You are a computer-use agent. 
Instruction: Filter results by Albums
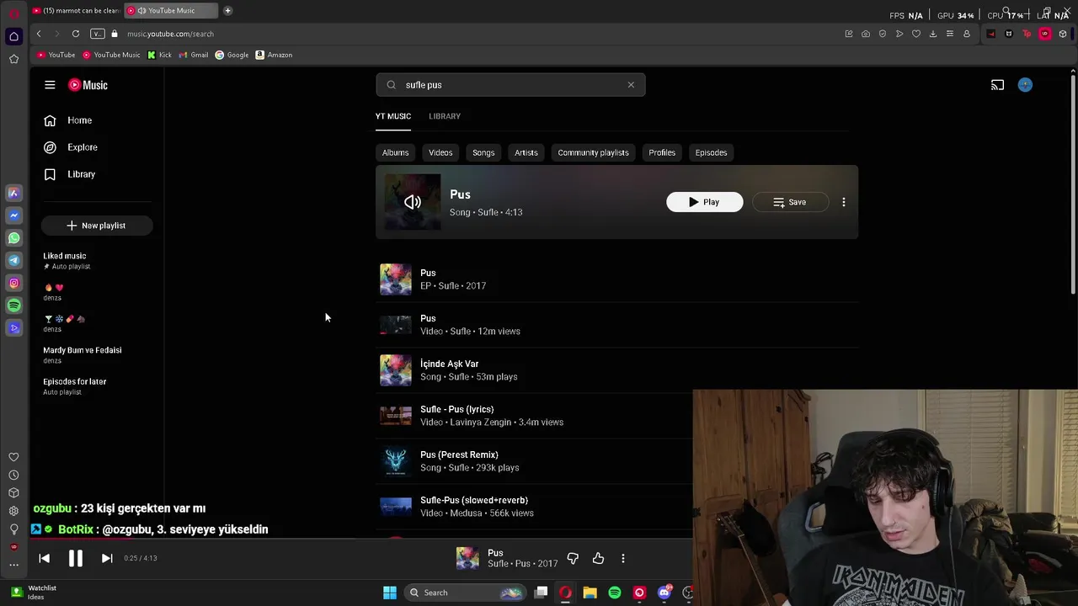tap(395, 152)
